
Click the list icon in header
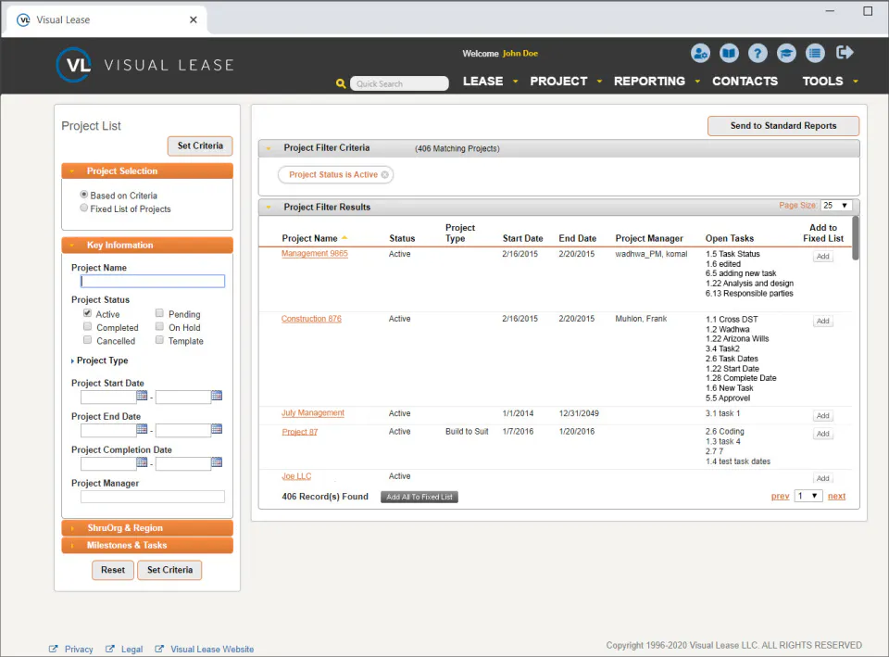pos(815,54)
